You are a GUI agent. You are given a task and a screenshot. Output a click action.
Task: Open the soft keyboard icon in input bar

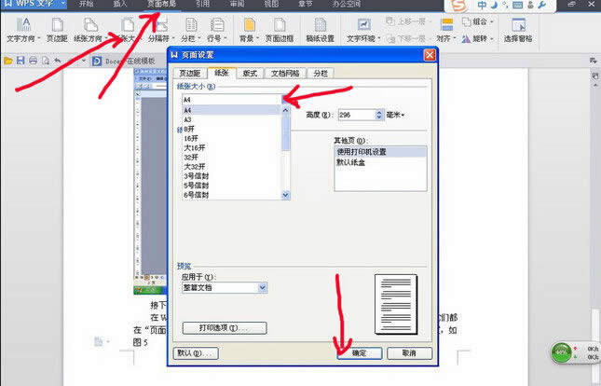[517, 5]
